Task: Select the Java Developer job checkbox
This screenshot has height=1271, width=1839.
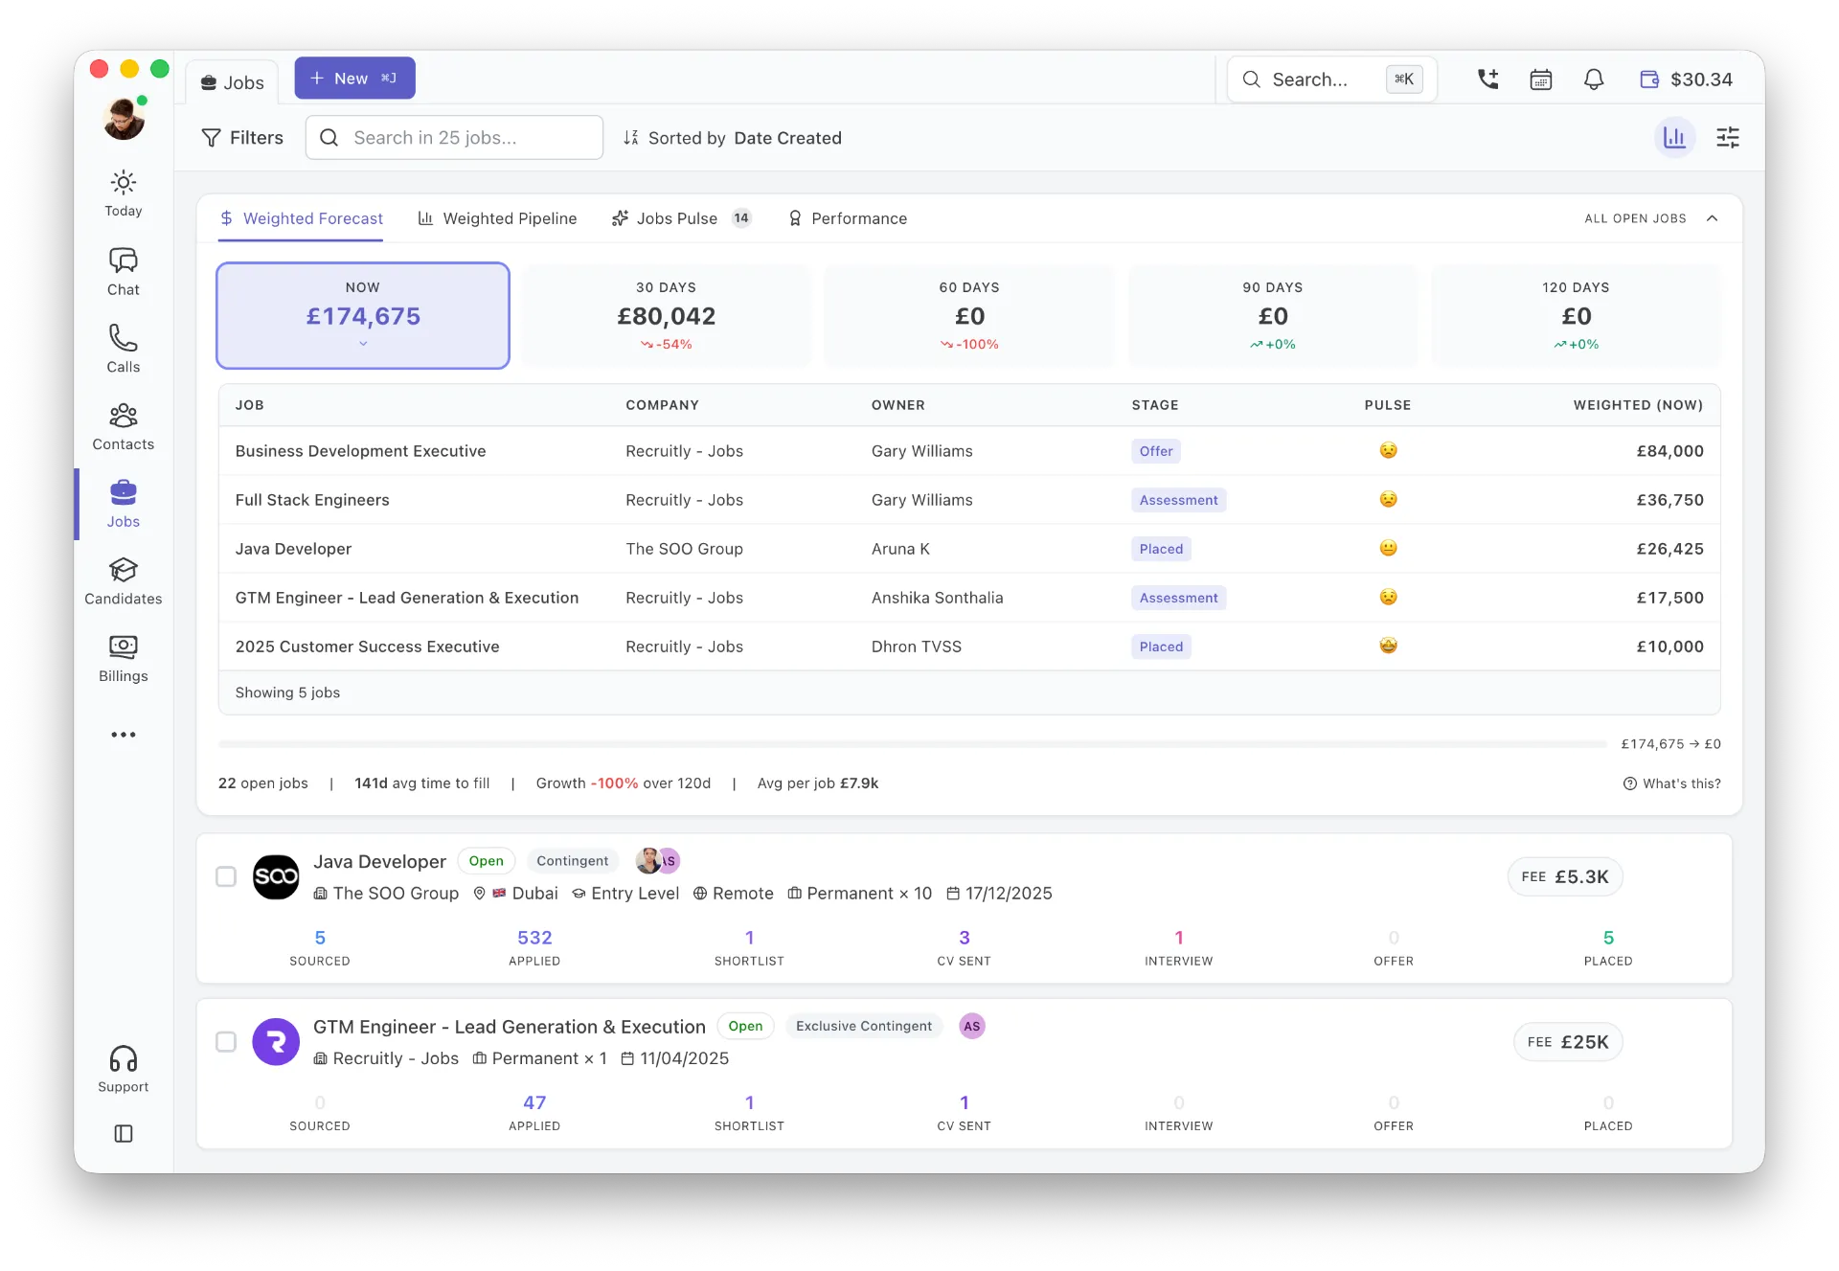Action: pos(226,876)
